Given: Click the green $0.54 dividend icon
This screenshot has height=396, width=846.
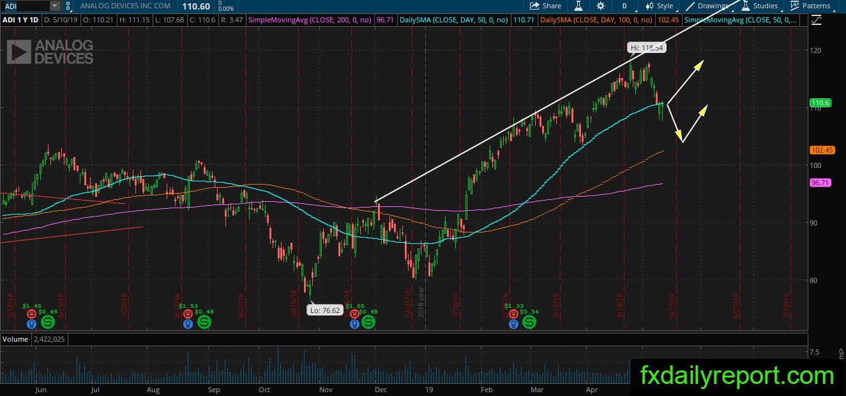Looking at the screenshot, I should [529, 323].
